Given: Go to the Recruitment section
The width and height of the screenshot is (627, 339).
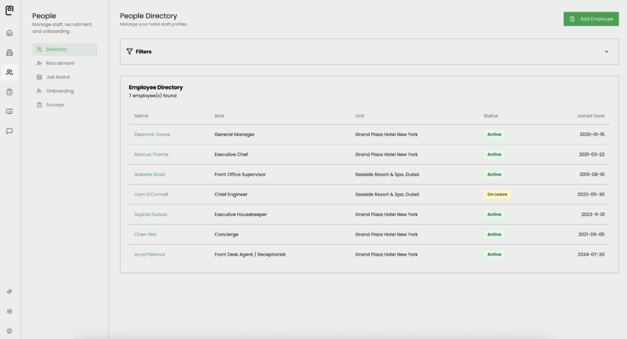Looking at the screenshot, I should tap(60, 63).
